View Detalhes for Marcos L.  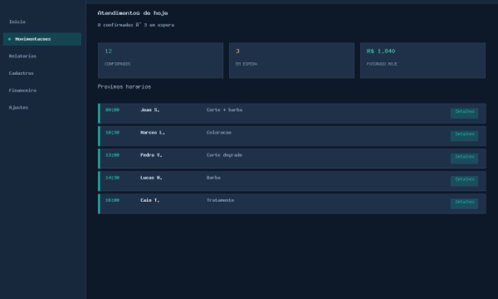tap(464, 136)
